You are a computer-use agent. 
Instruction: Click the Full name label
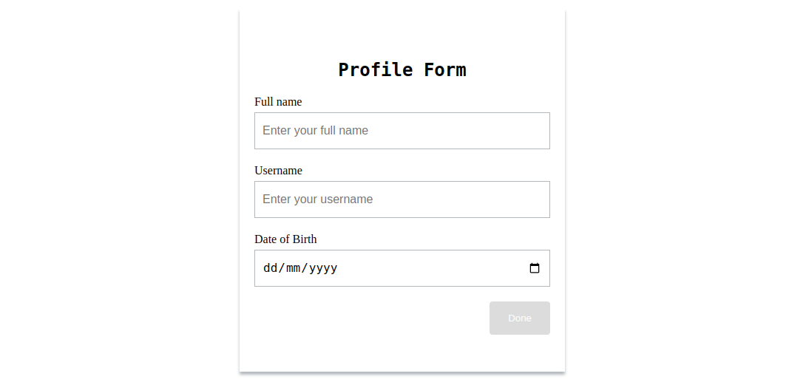pyautogui.click(x=278, y=102)
